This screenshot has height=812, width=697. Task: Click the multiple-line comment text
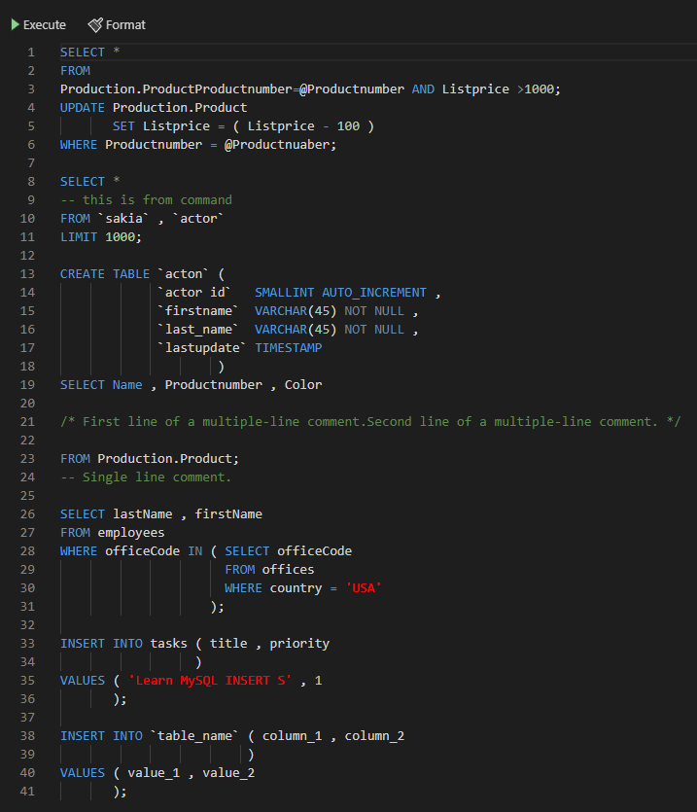(x=370, y=422)
